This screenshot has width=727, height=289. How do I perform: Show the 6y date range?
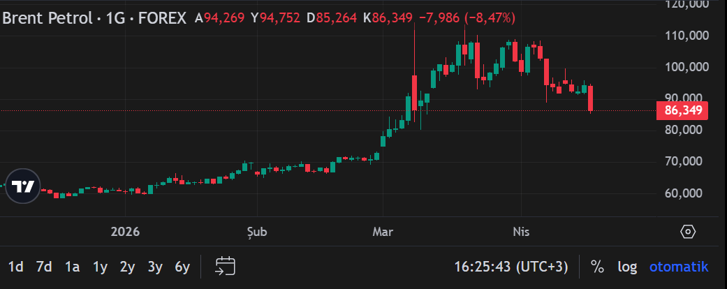coord(182,267)
